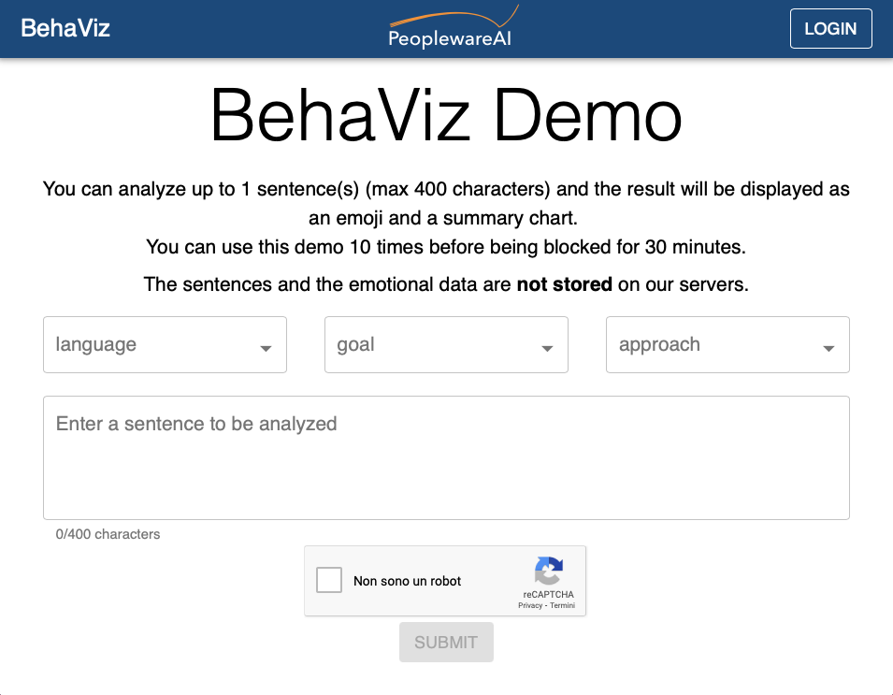Open the goal selector

[x=446, y=345]
